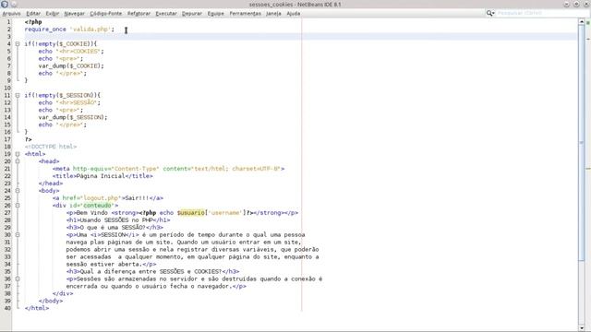Open the Depurar menu
591x332 pixels.
tap(192, 14)
